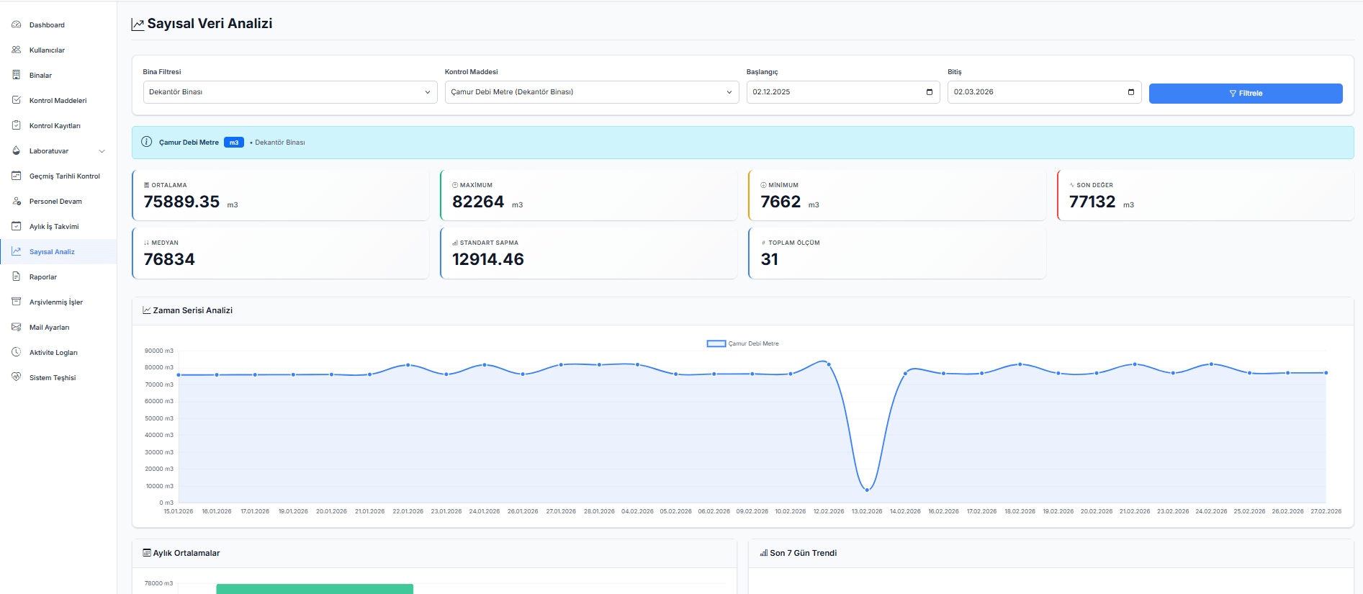Click the Kullanıcılar people icon

pyautogui.click(x=16, y=50)
